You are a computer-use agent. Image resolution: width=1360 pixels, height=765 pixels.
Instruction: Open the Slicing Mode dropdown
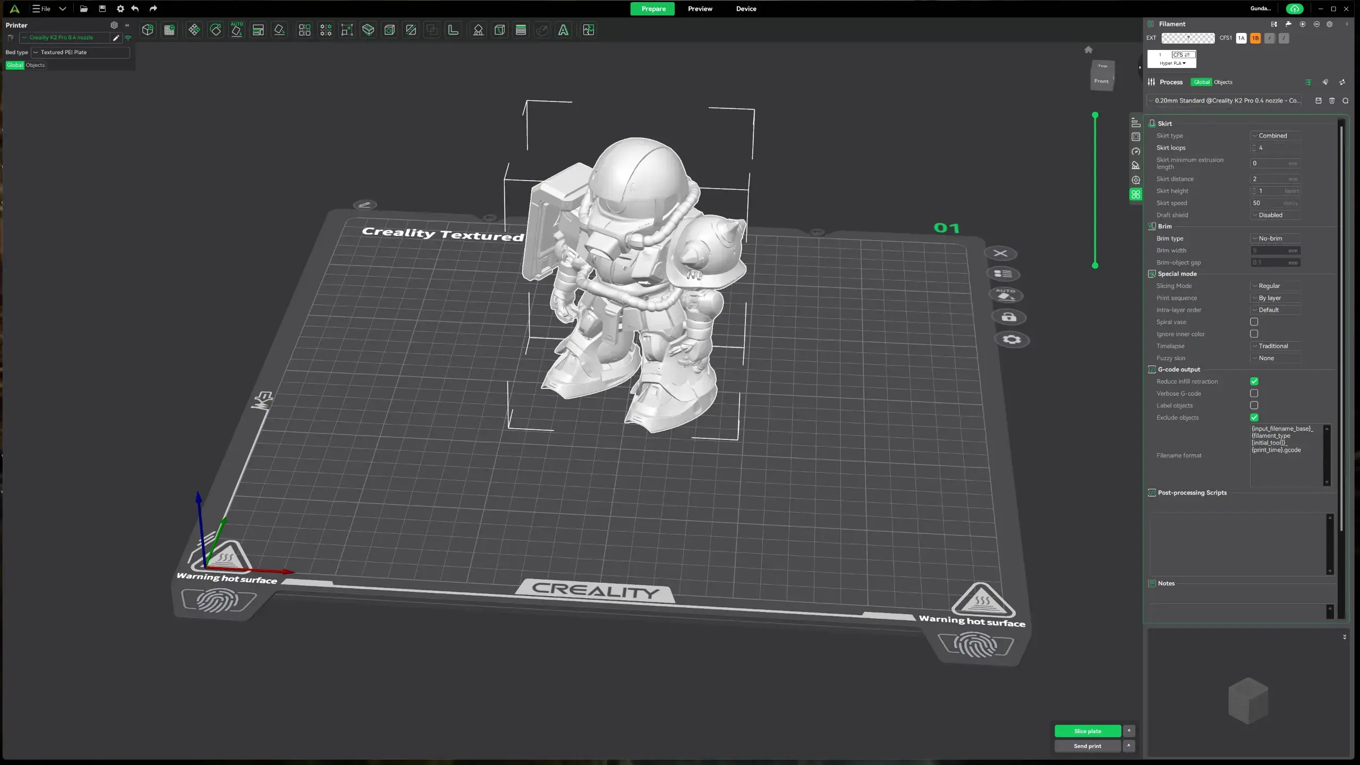1276,286
